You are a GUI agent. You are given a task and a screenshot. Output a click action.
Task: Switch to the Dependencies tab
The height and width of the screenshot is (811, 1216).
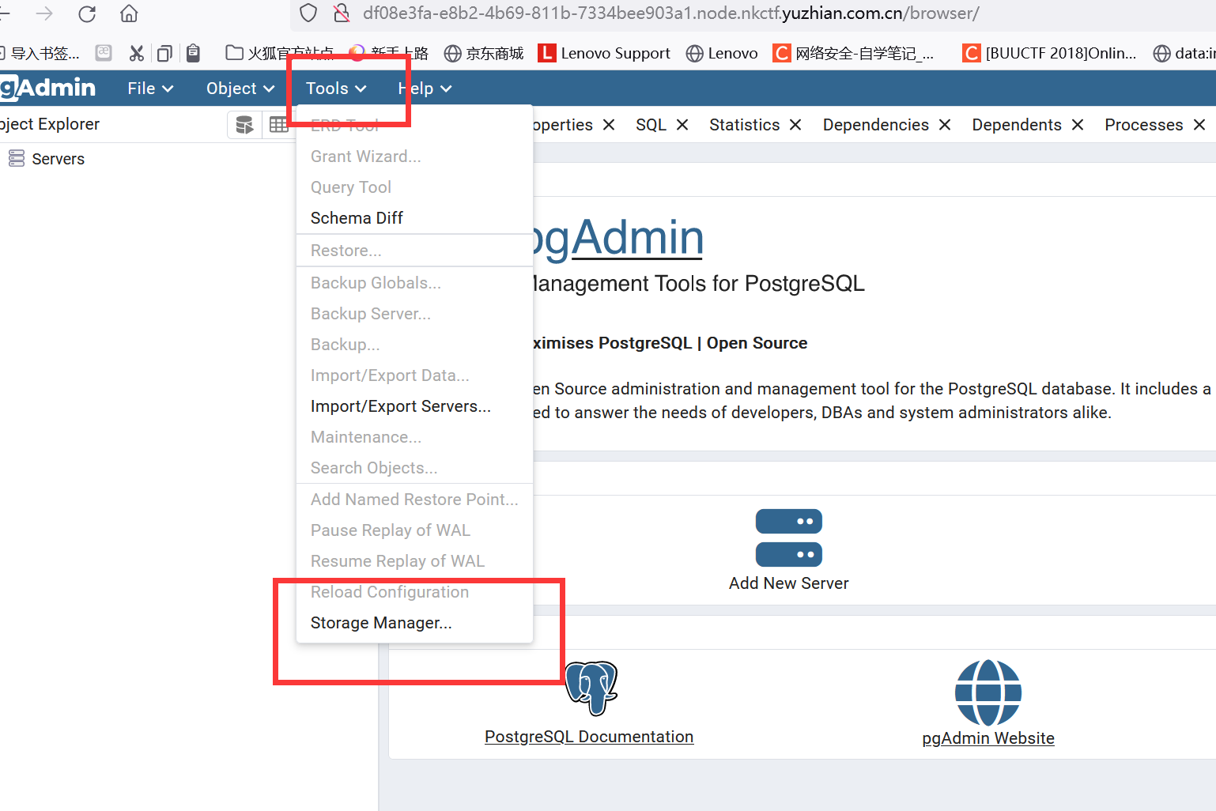(x=875, y=125)
